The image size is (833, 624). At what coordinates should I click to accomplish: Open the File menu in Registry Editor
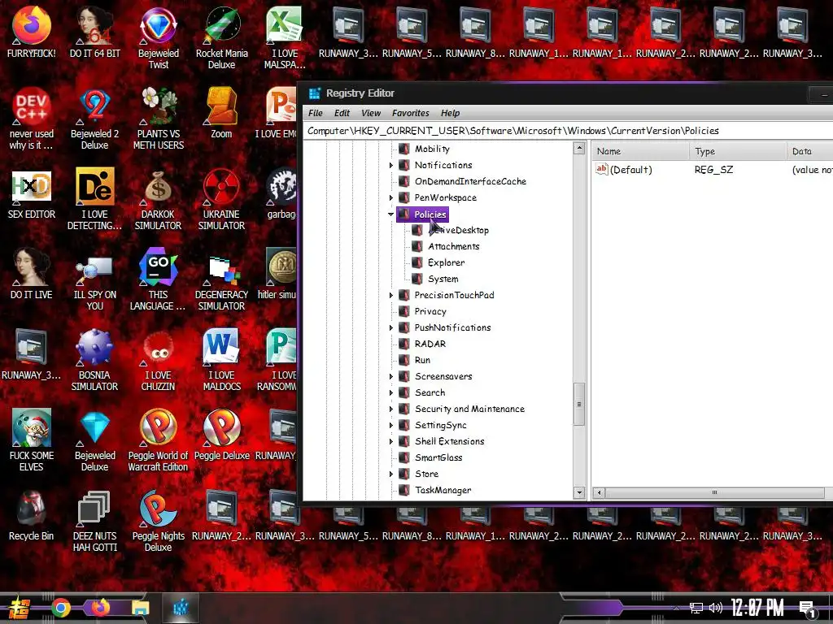coord(316,113)
